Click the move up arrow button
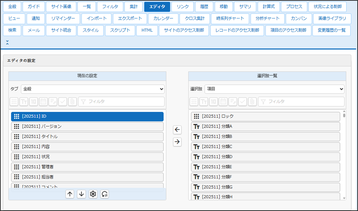This screenshot has height=211, width=358. coord(70,194)
